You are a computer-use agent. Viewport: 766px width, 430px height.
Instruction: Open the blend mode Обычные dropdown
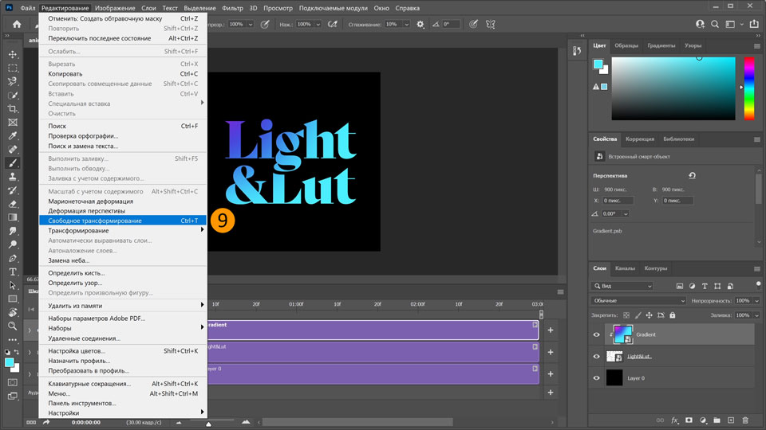pos(638,301)
